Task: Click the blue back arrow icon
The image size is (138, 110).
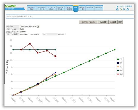Action: point(117,9)
